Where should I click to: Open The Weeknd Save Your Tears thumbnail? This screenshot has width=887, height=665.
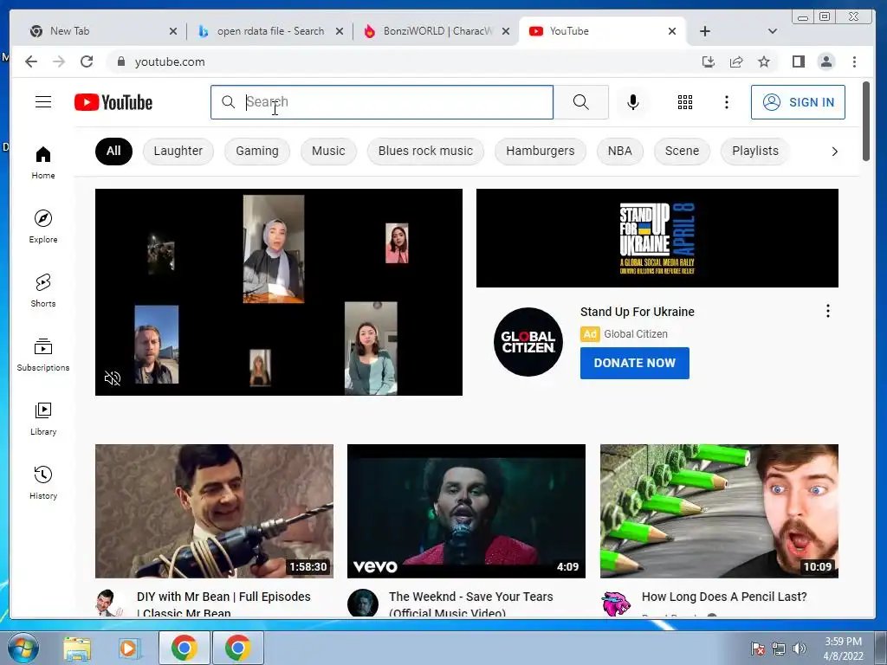click(x=466, y=511)
